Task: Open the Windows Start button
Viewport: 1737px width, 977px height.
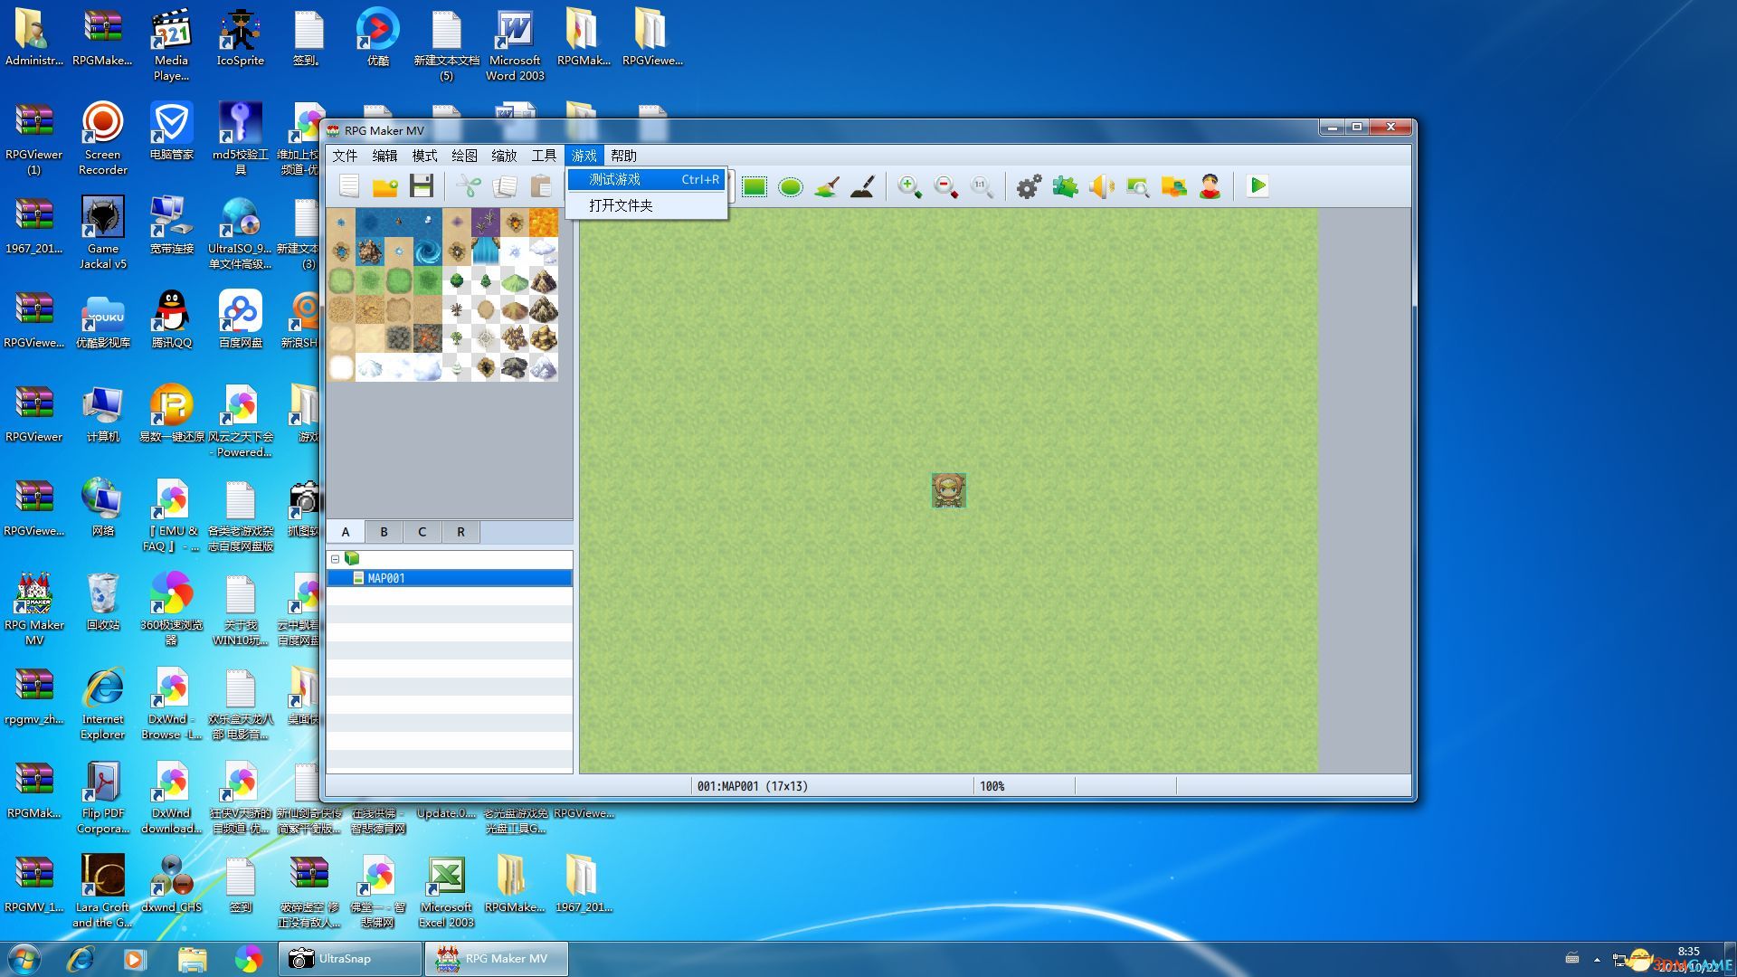Action: pos(24,958)
